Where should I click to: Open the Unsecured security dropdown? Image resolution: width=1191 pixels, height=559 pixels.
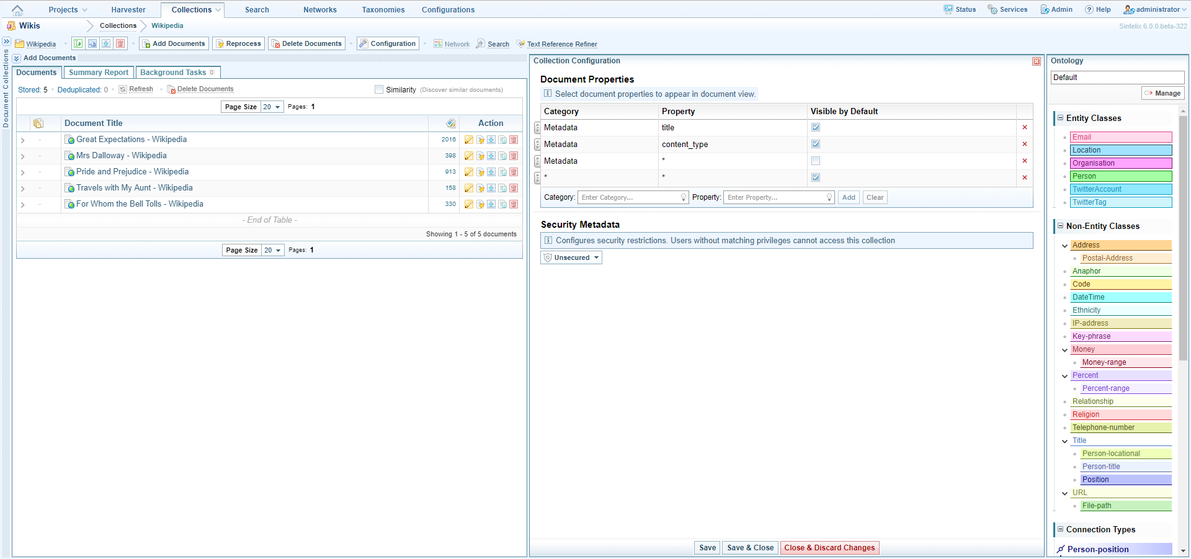(x=571, y=257)
